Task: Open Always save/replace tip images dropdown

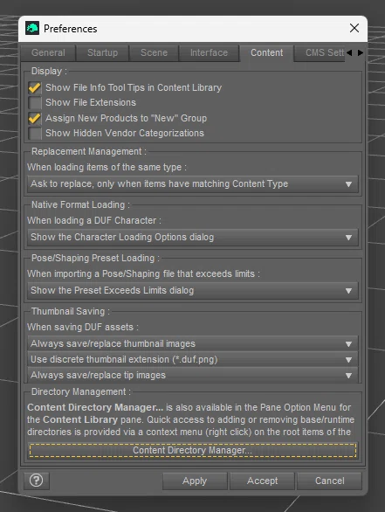Action: click(x=193, y=375)
